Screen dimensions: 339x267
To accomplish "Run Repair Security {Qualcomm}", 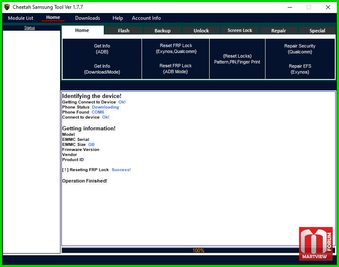I will pos(300,49).
